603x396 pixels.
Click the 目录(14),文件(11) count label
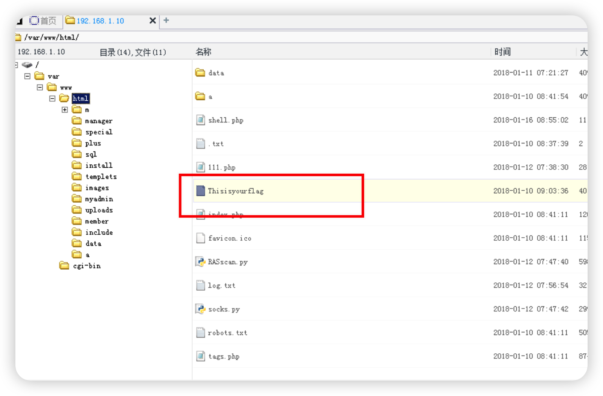tap(133, 52)
